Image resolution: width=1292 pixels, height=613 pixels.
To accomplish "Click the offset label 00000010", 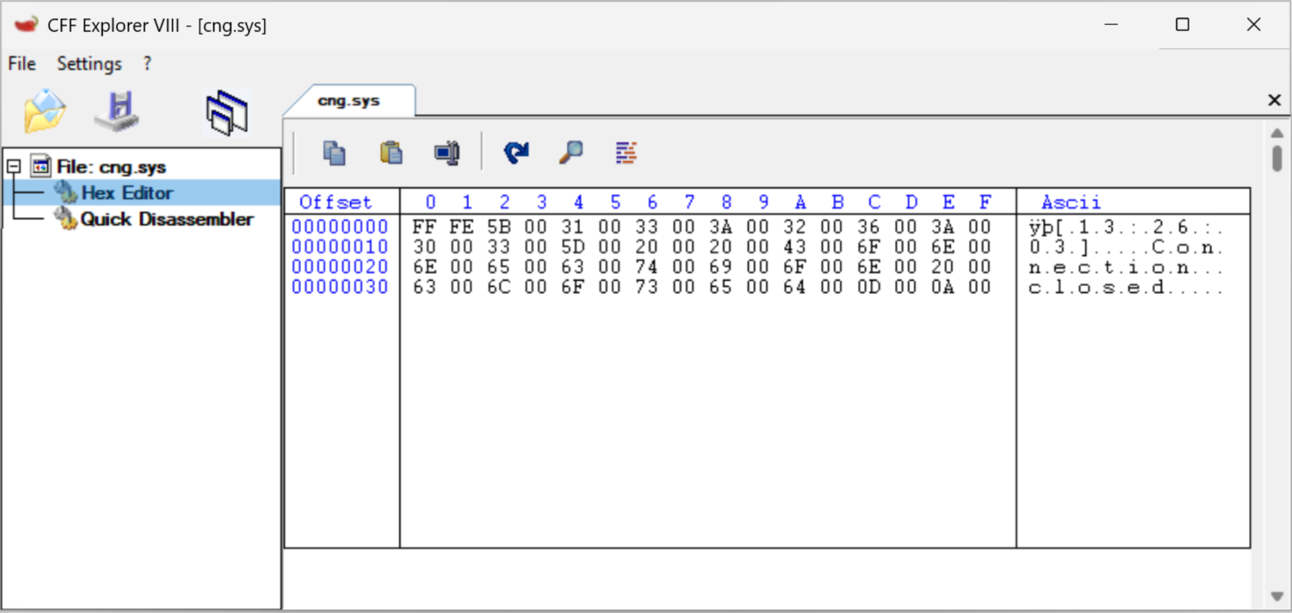I will (x=340, y=247).
